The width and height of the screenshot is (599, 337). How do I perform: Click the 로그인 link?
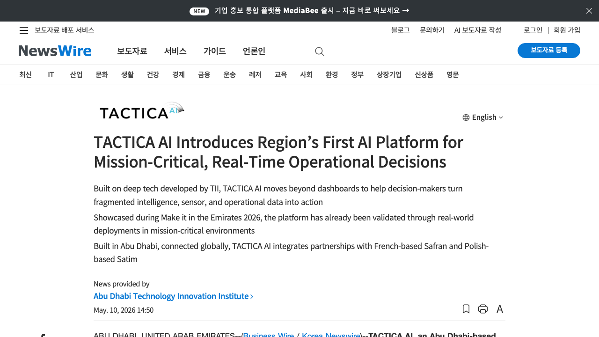(x=533, y=30)
